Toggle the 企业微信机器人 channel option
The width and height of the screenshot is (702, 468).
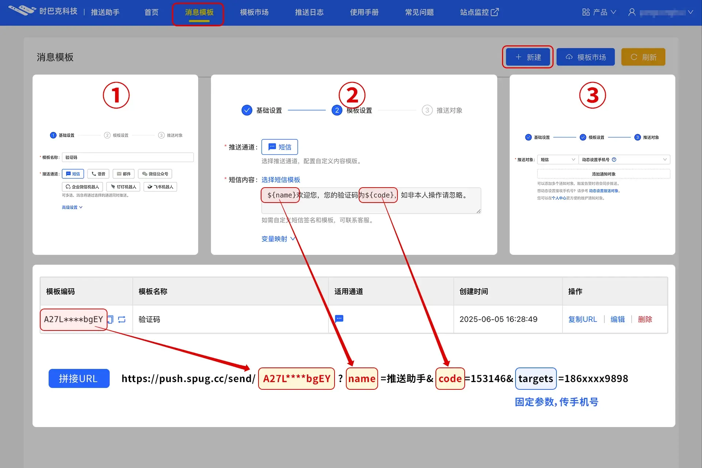coord(82,187)
